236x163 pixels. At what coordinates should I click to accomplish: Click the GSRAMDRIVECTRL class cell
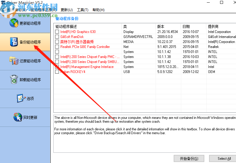tap(138, 37)
